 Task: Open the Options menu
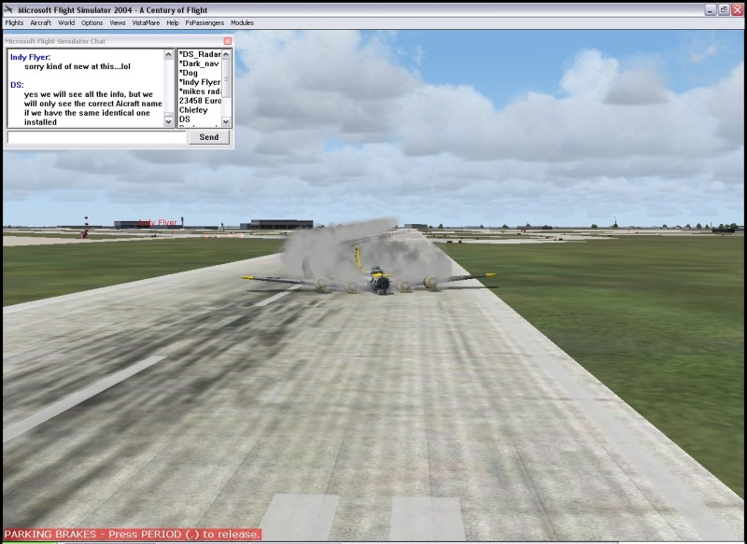92,22
